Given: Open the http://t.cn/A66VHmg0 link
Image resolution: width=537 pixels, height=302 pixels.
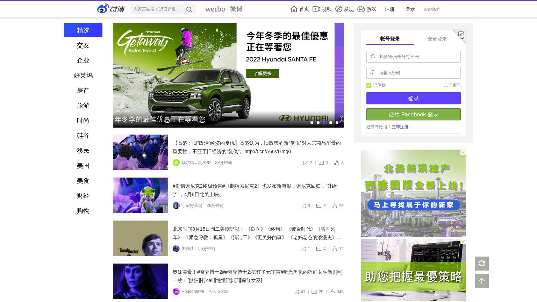Looking at the screenshot, I should pyautogui.click(x=268, y=151).
